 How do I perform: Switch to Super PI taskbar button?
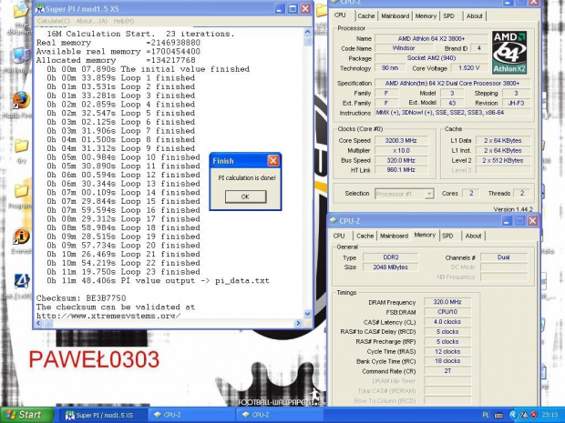103,415
